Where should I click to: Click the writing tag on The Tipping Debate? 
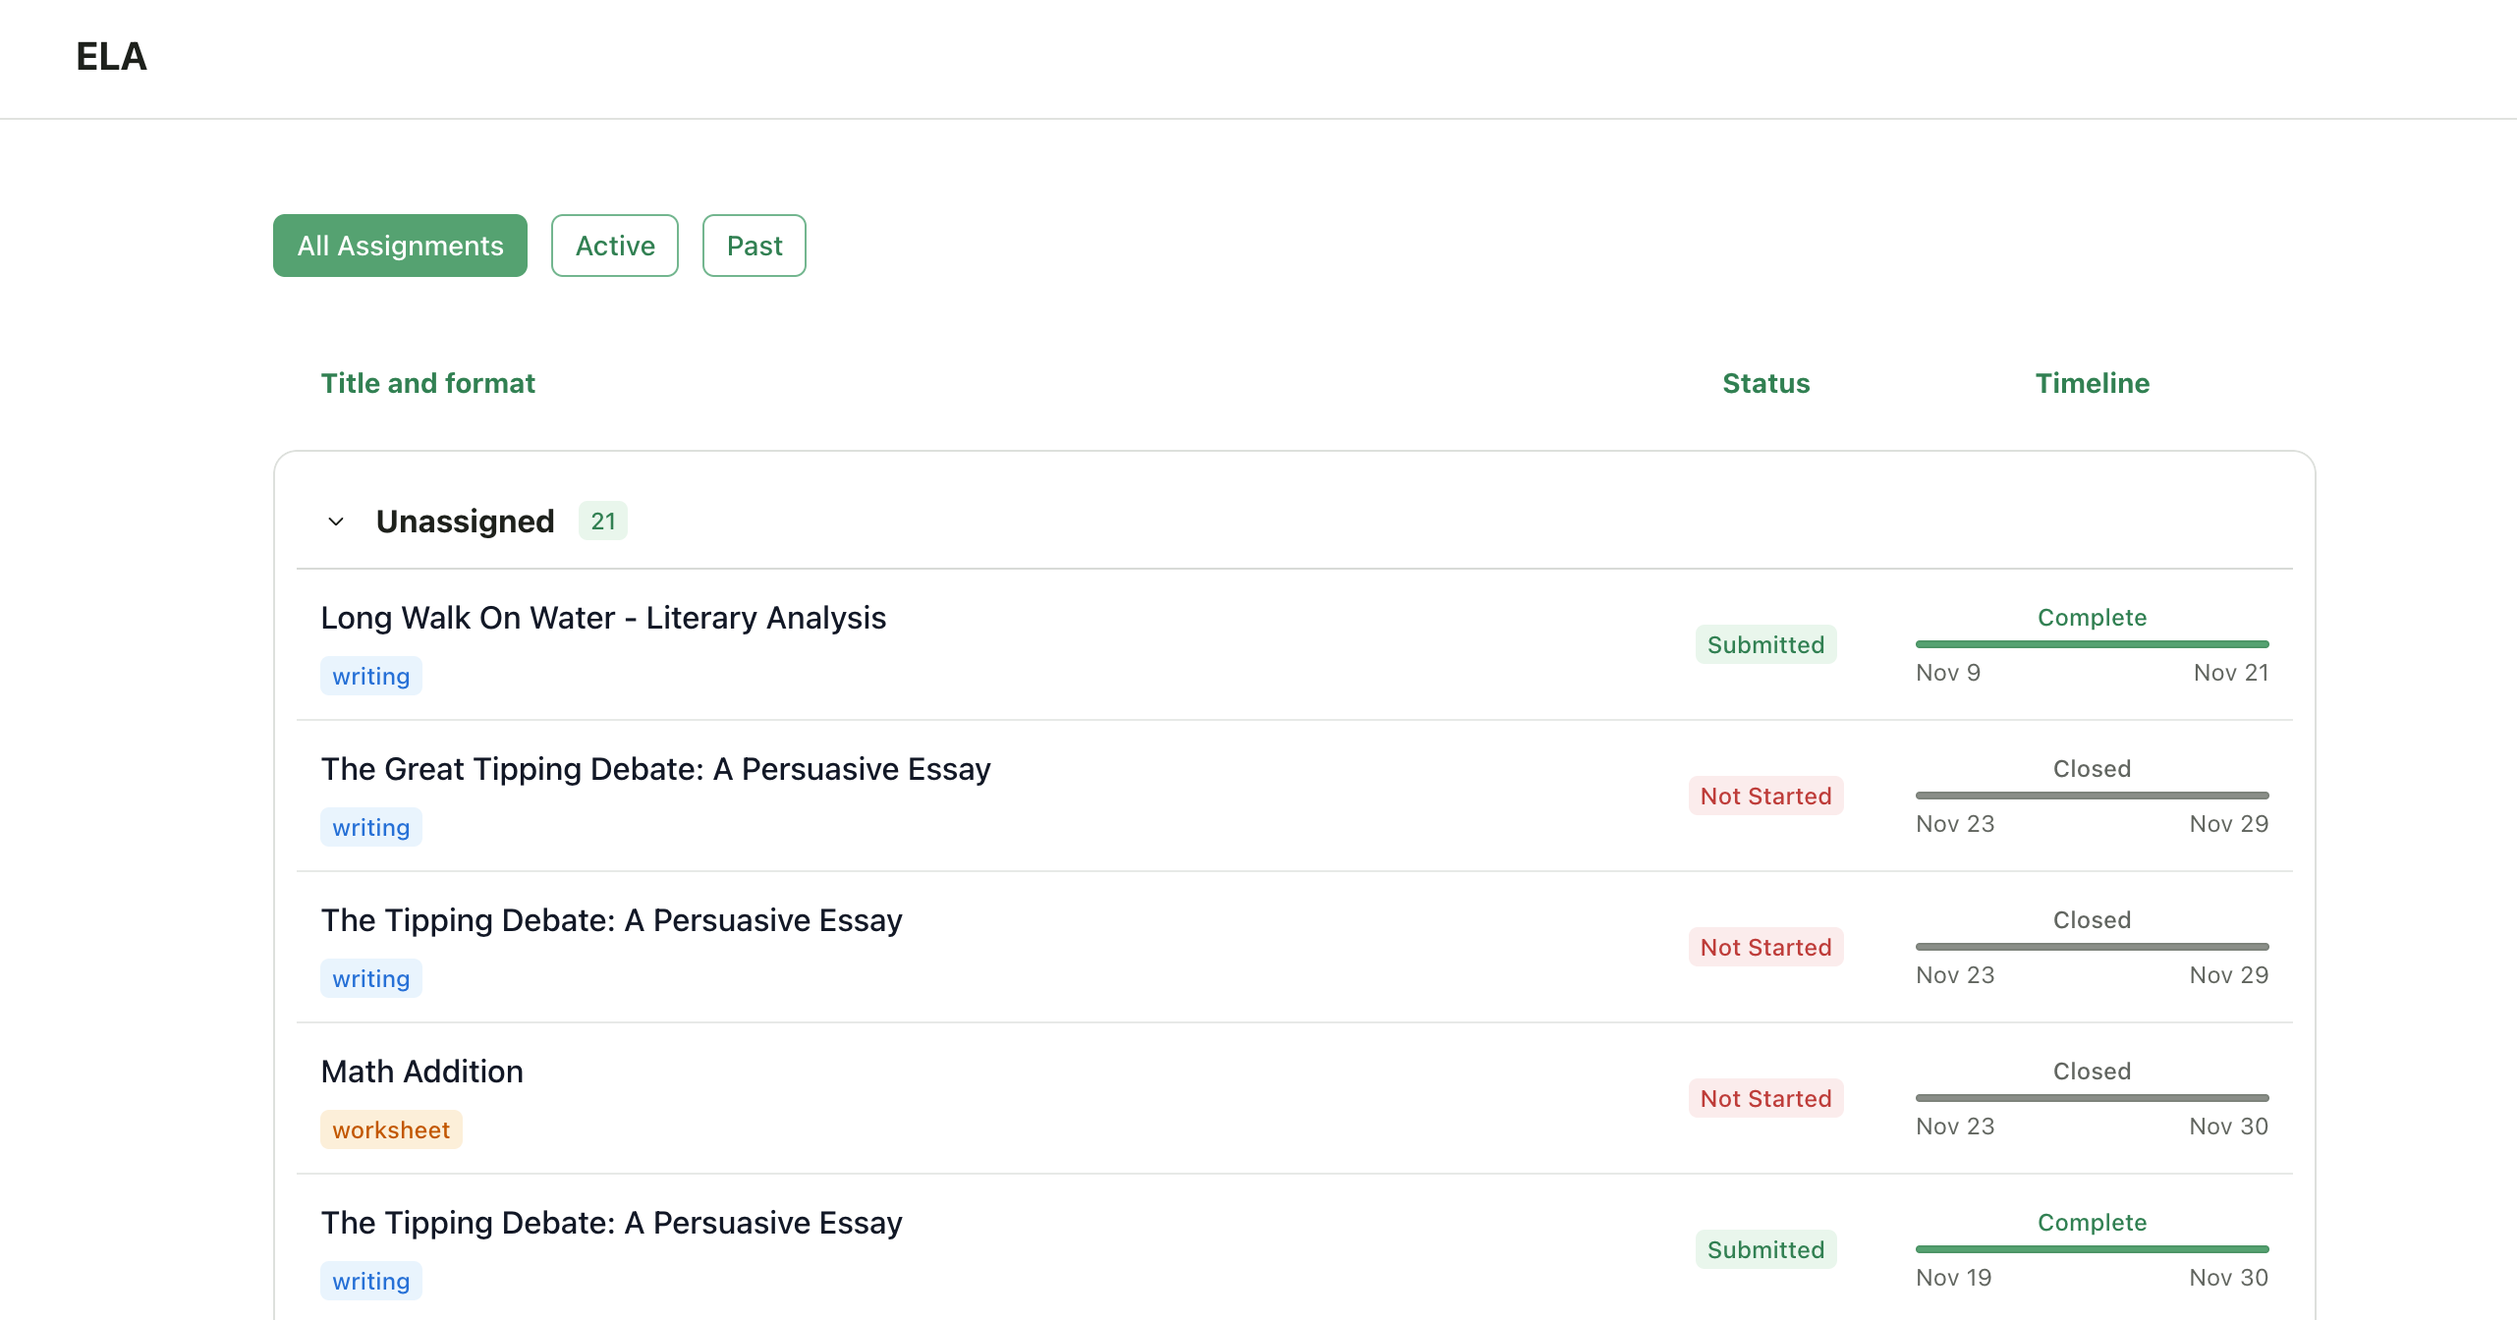pos(370,977)
